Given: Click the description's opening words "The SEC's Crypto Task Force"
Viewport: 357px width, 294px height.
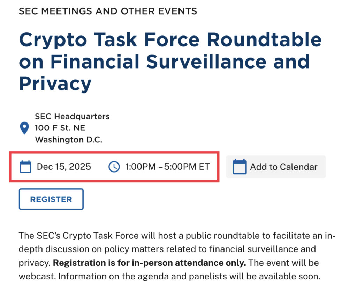Looking at the screenshot, I should 79,236.
